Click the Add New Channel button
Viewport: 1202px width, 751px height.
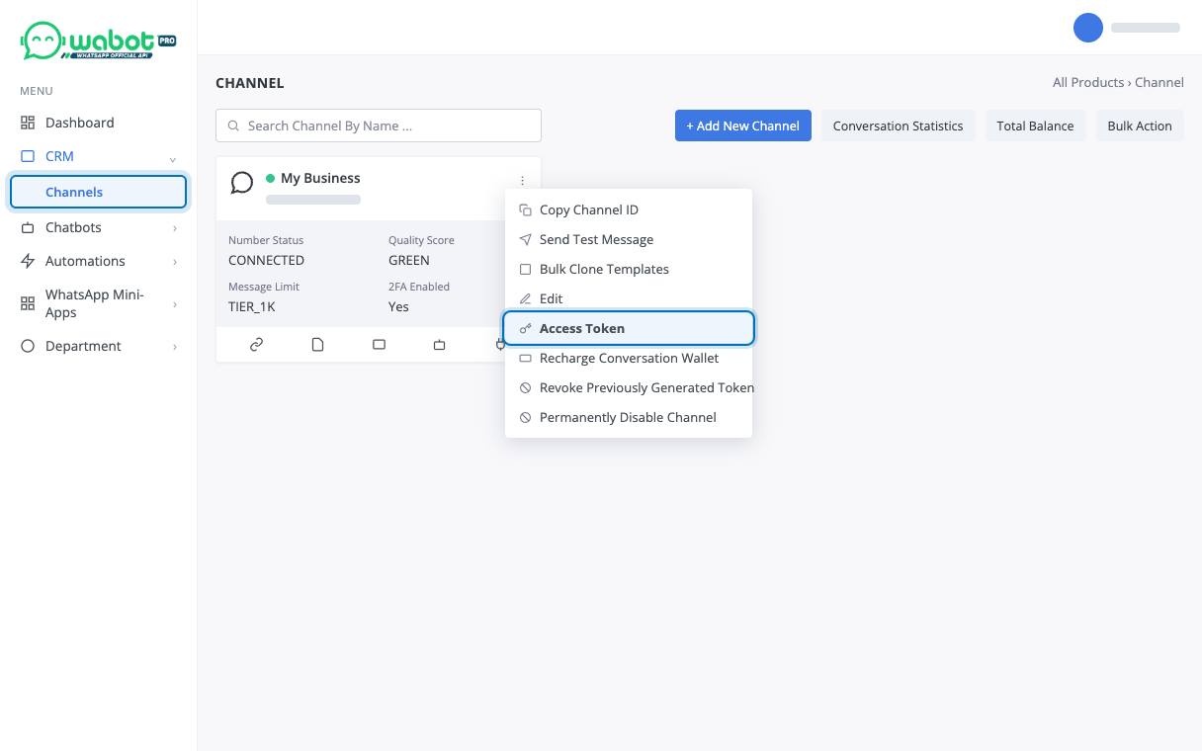pyautogui.click(x=743, y=125)
